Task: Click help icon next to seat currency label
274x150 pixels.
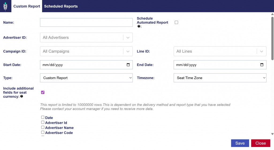Action: tap(22, 96)
